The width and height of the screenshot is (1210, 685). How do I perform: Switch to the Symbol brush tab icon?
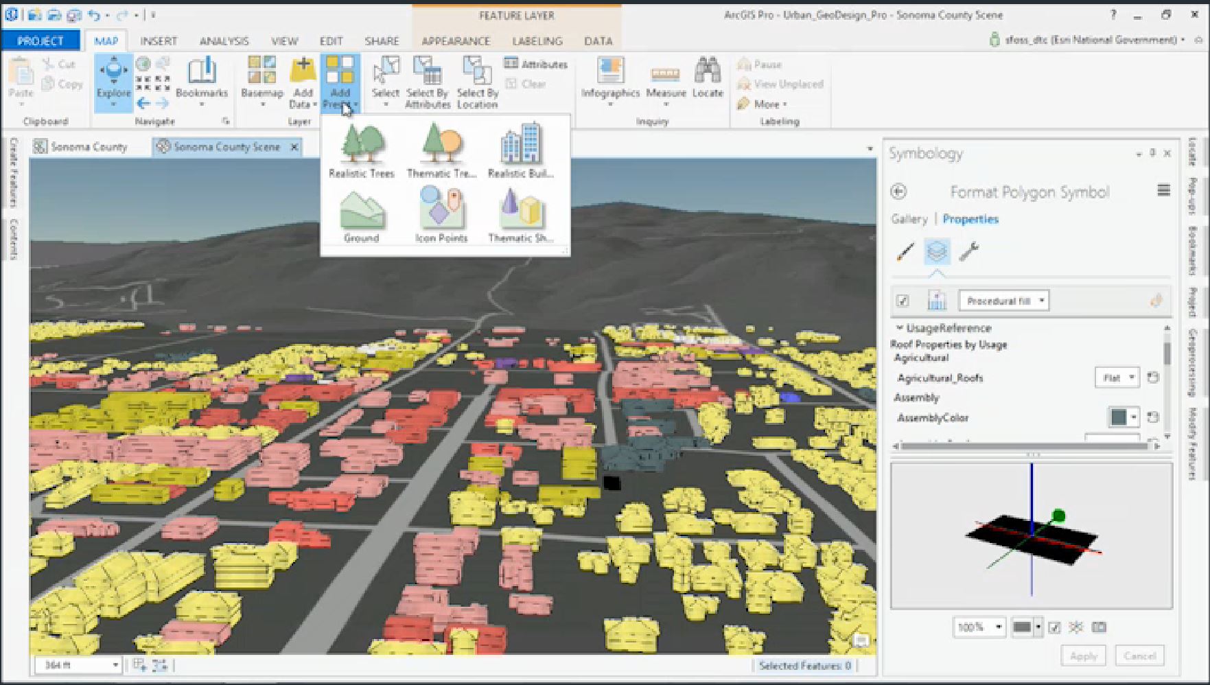tap(905, 252)
